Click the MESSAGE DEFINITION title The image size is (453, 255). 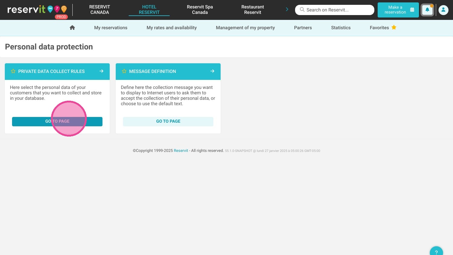click(153, 71)
